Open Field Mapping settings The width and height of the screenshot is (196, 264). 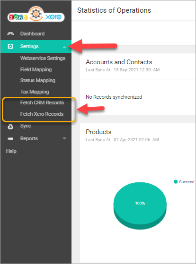pos(36,69)
